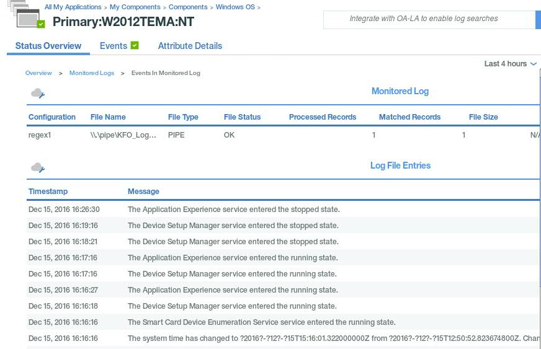Click the Log File Entries section title
Screen dimensions: 541x349
coord(400,166)
